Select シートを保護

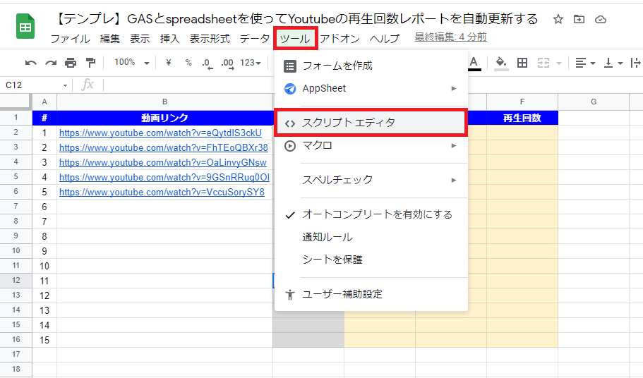[x=371, y=260]
